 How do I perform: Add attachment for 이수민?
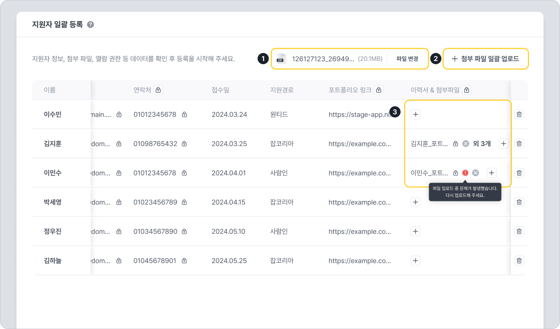pos(415,114)
